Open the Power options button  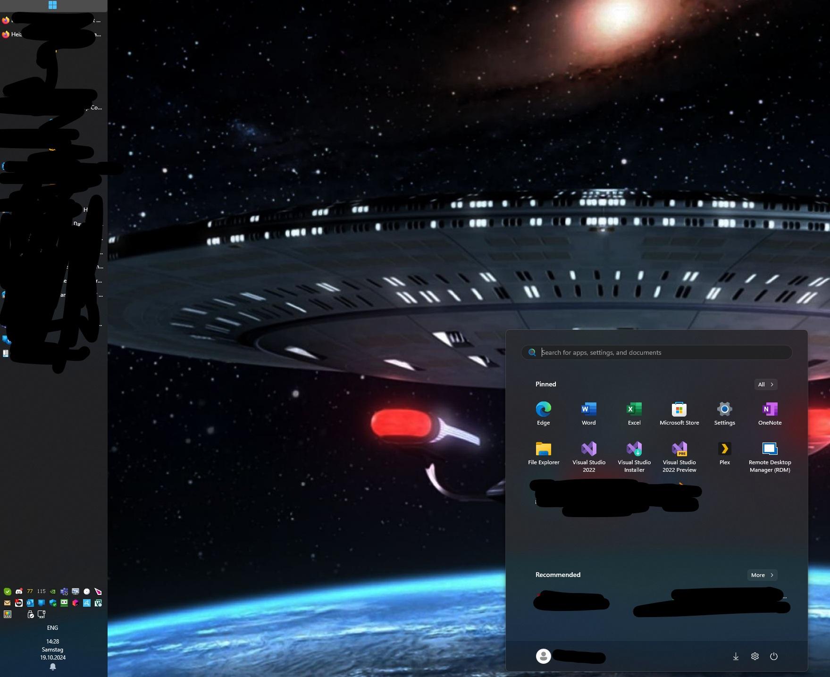[773, 656]
